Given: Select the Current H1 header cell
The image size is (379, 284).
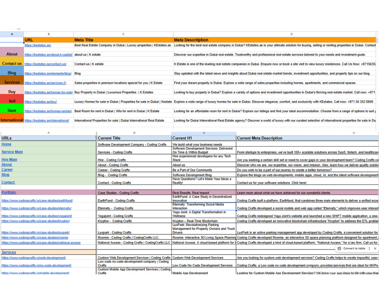Looking at the screenshot, I should [x=204, y=138].
